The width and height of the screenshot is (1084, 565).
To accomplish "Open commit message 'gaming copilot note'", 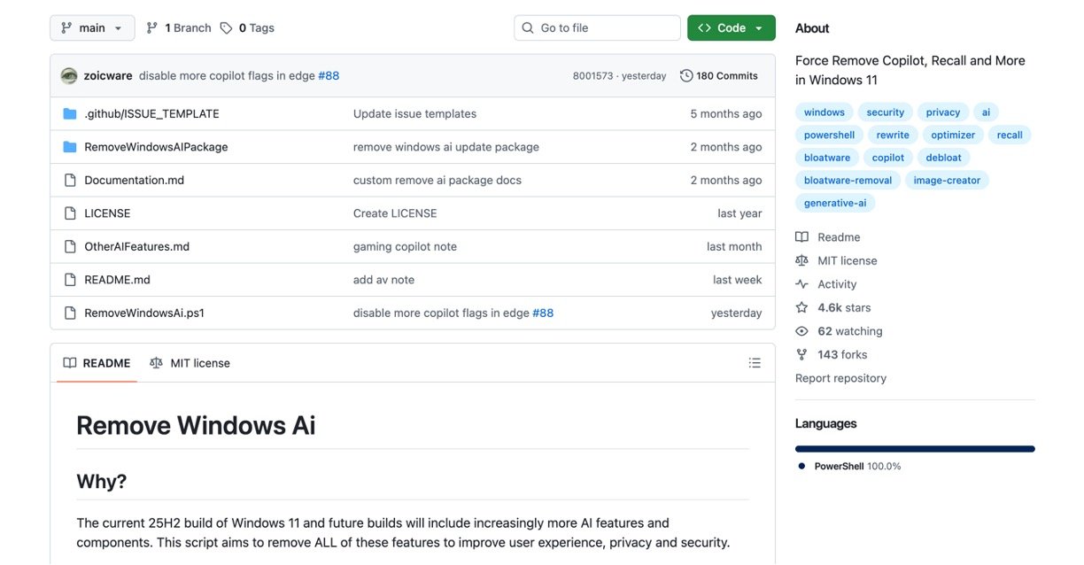I will pos(405,246).
